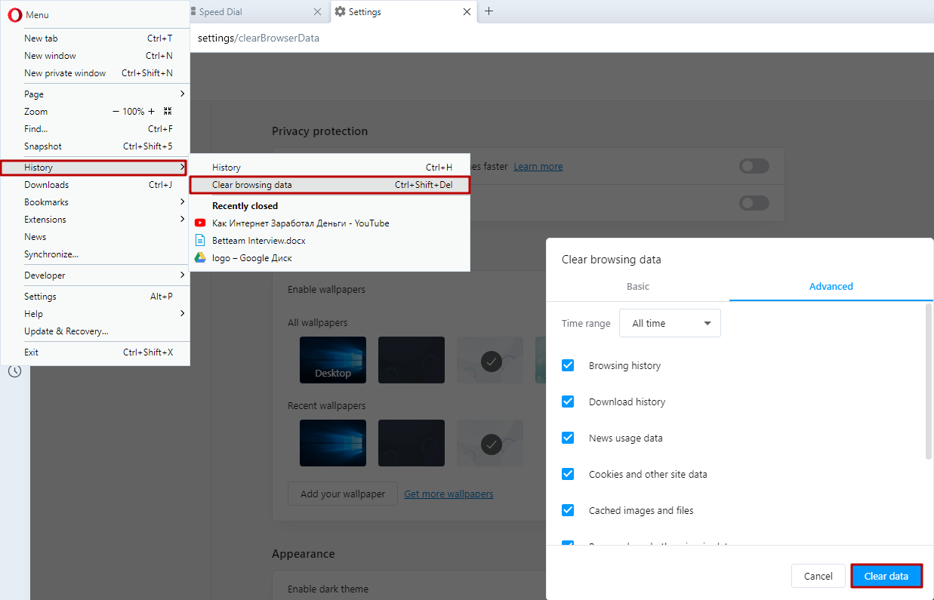Uncheck Download history checkbox

pyautogui.click(x=568, y=402)
